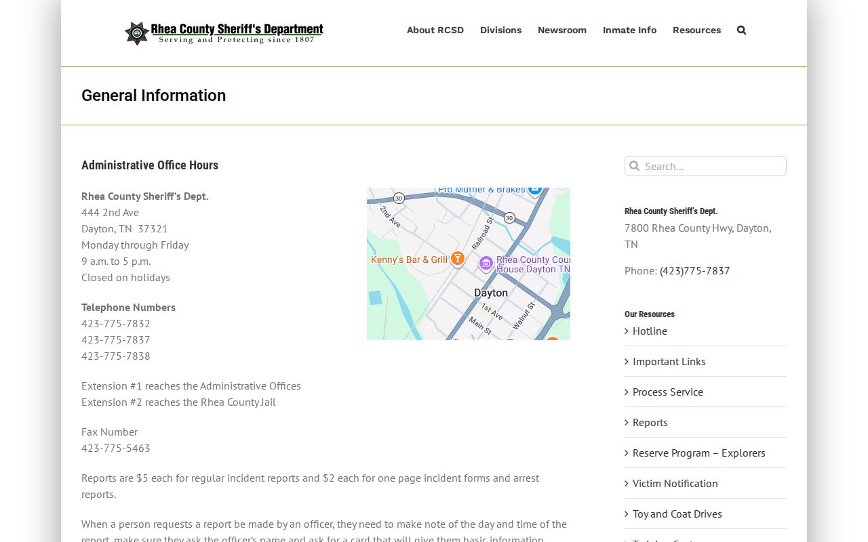Click the sidebar address 7800 Rhea County Hwy
868x542 pixels.
(x=698, y=236)
